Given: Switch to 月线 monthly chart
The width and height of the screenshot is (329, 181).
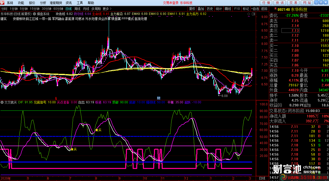Looking at the screenshot, I should coord(86,9).
